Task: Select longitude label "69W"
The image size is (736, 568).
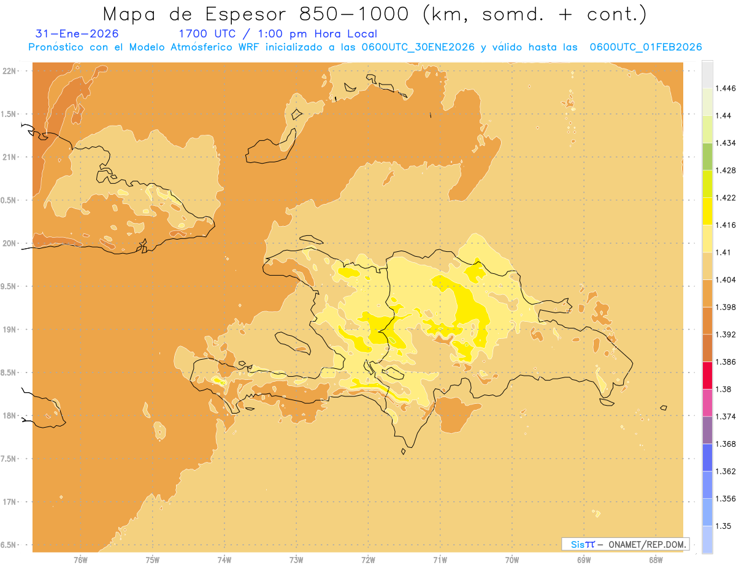Action: click(x=584, y=560)
